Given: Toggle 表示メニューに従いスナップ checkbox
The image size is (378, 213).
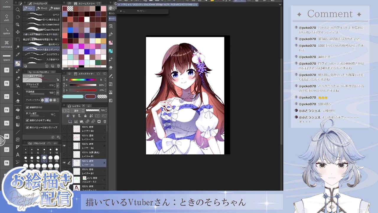Looking at the screenshot, I should click(x=27, y=128).
